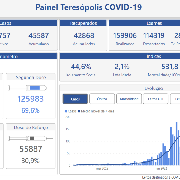Click the Segunda Dose syringe icon

[31, 88]
